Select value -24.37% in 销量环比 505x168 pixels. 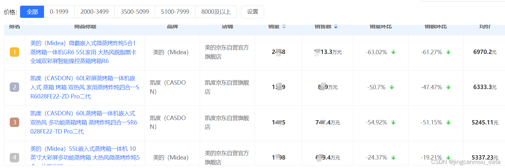376,157
